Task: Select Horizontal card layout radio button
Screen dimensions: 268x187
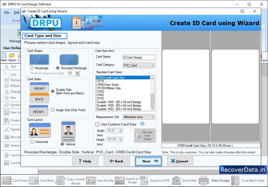Action: coord(32,142)
